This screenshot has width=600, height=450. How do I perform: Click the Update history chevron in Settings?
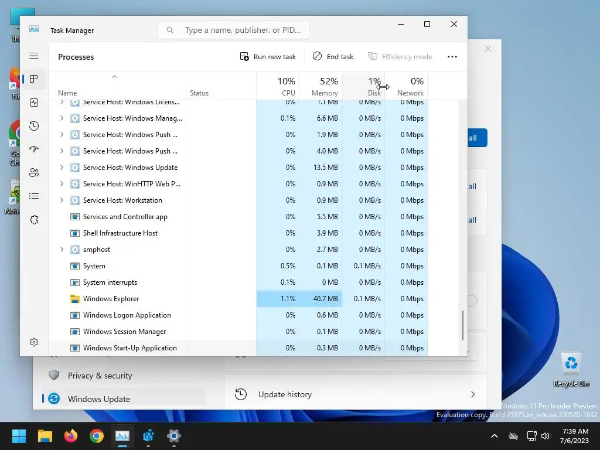(473, 394)
